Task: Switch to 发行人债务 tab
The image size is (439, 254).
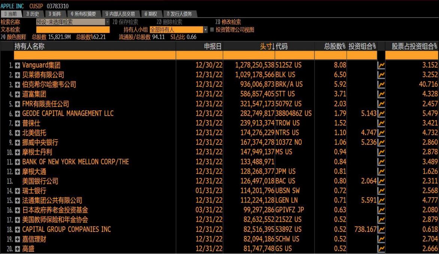Action: pos(179,14)
